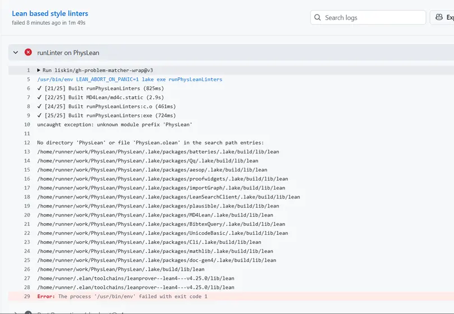Image resolution: width=454 pixels, height=314 pixels.
Task: Click the red failed status icon for runLinter
Action: tap(28, 53)
